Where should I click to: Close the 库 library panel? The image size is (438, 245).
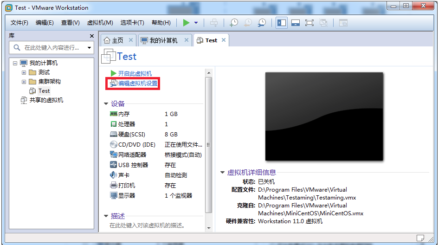pyautogui.click(x=91, y=36)
